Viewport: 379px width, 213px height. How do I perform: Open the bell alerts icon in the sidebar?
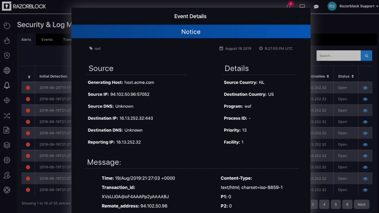pyautogui.click(x=7, y=85)
